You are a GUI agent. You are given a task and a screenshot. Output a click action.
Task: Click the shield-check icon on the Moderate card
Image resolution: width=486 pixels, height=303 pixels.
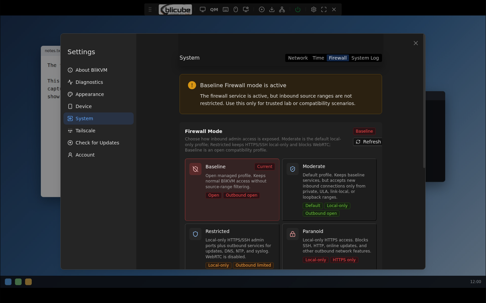pyautogui.click(x=293, y=169)
